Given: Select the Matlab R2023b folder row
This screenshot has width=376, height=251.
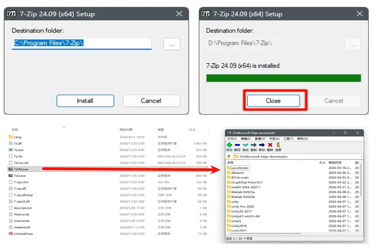Looking at the screenshot, I should point(293,197).
